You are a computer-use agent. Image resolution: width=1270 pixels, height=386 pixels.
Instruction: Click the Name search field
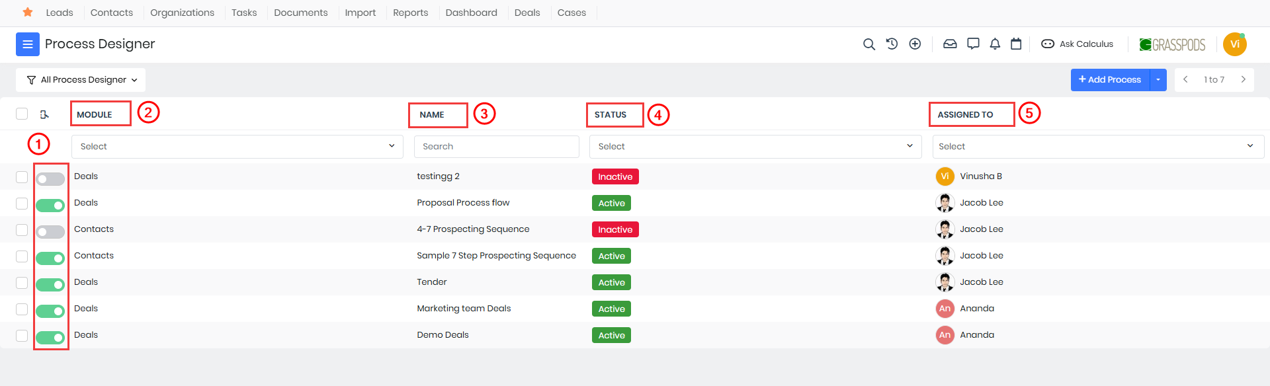coord(496,147)
